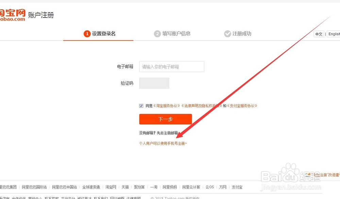Image resolution: width=340 pixels, height=199 pixels.
Task: Click the 电子邮箱 email input field
Action: (171, 66)
